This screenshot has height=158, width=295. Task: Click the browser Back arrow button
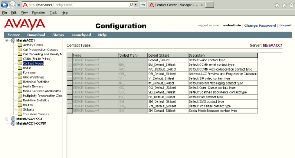point(4,5)
